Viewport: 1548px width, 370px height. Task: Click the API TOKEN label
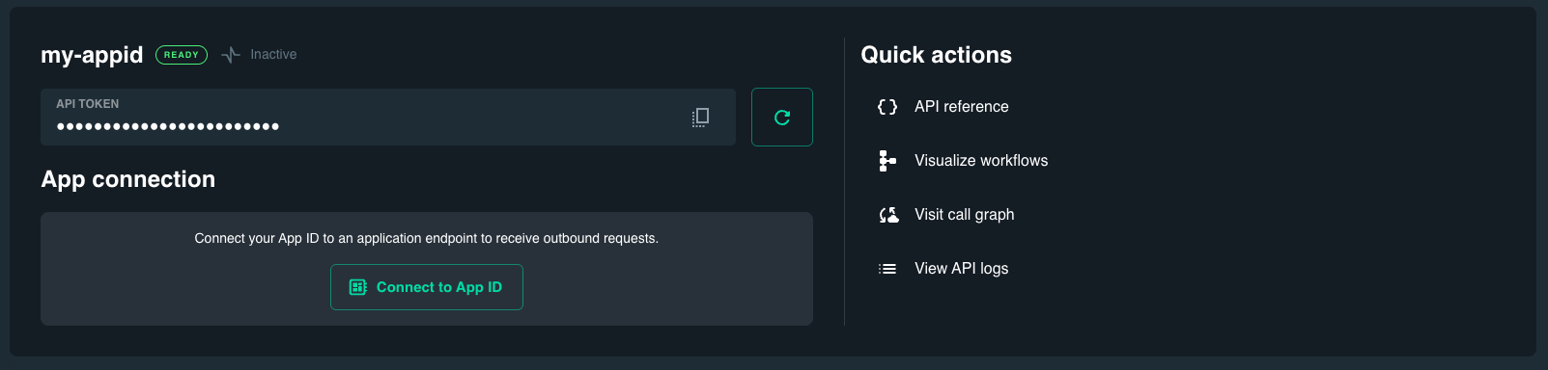point(88,104)
